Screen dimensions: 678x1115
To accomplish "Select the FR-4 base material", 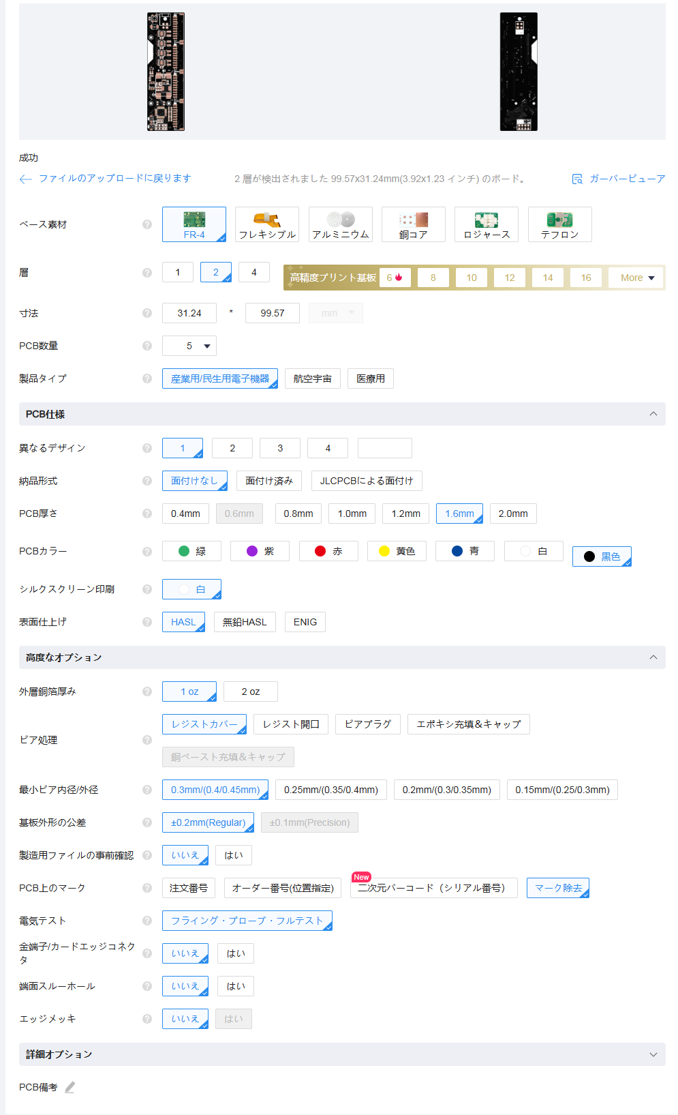I will [194, 224].
